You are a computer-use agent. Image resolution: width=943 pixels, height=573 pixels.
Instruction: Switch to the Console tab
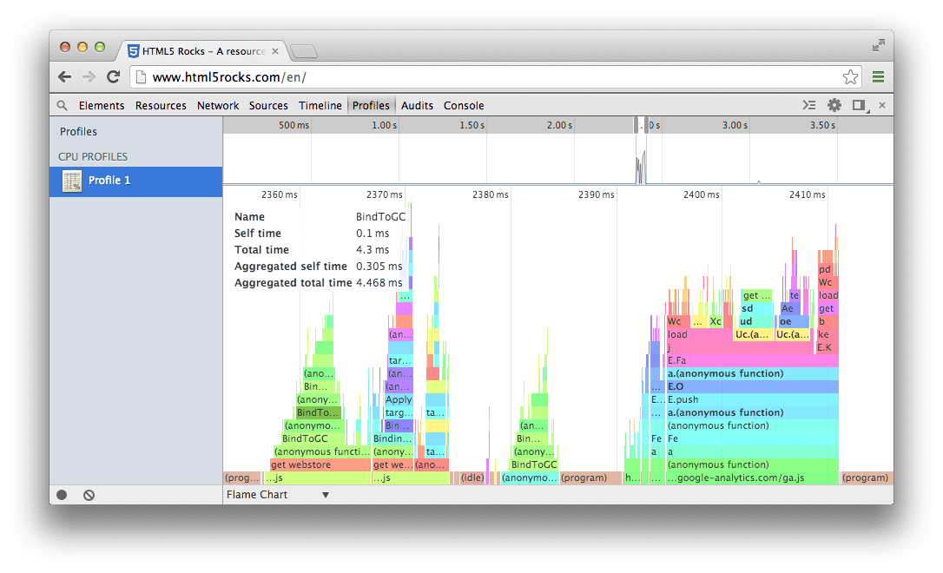(463, 105)
